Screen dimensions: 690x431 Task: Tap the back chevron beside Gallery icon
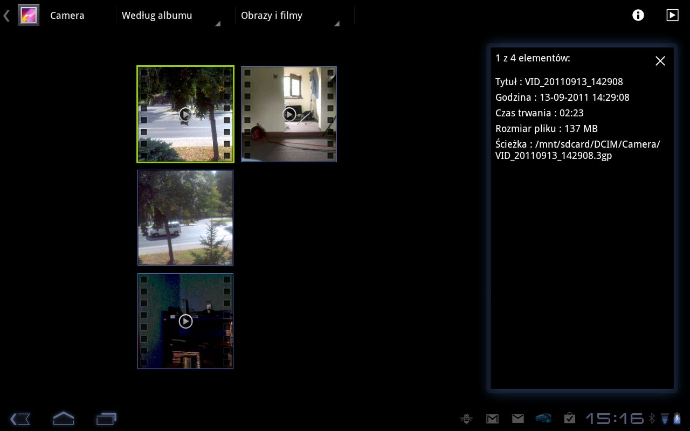click(6, 16)
